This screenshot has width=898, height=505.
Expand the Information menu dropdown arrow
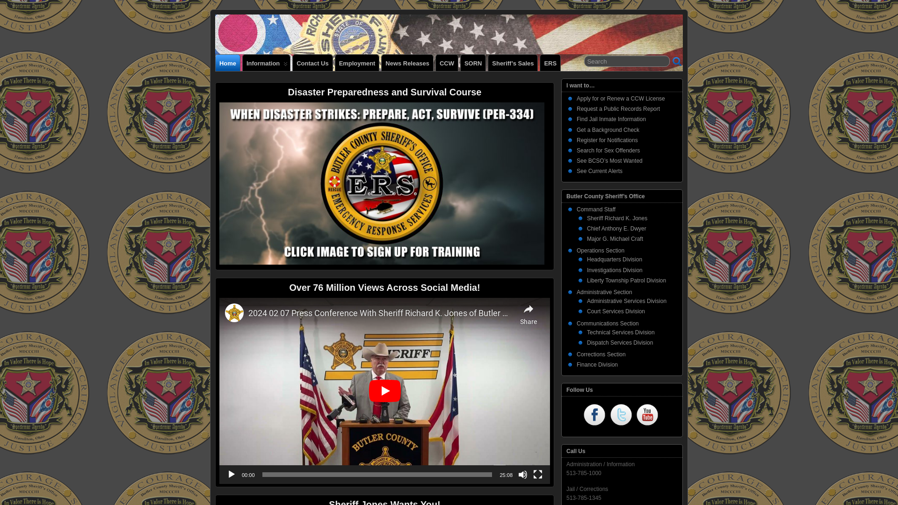pyautogui.click(x=285, y=64)
